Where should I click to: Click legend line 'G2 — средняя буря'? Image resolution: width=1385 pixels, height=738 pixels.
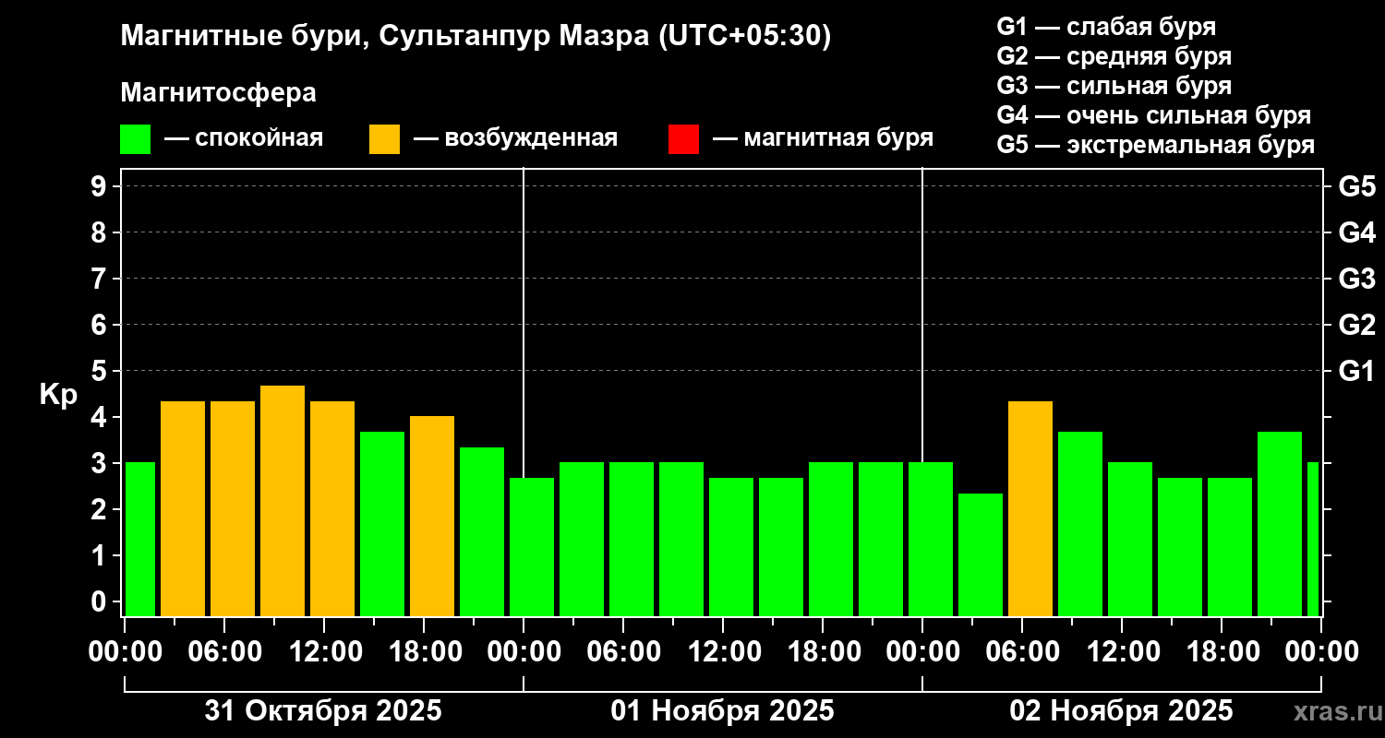[x=1114, y=56]
